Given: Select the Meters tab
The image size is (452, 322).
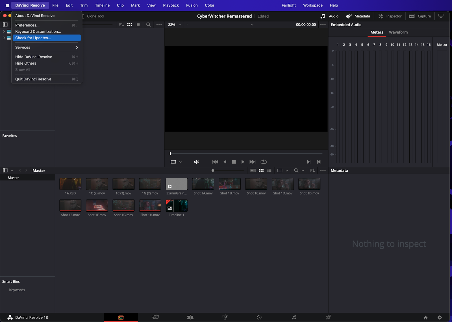Looking at the screenshot, I should tap(377, 32).
